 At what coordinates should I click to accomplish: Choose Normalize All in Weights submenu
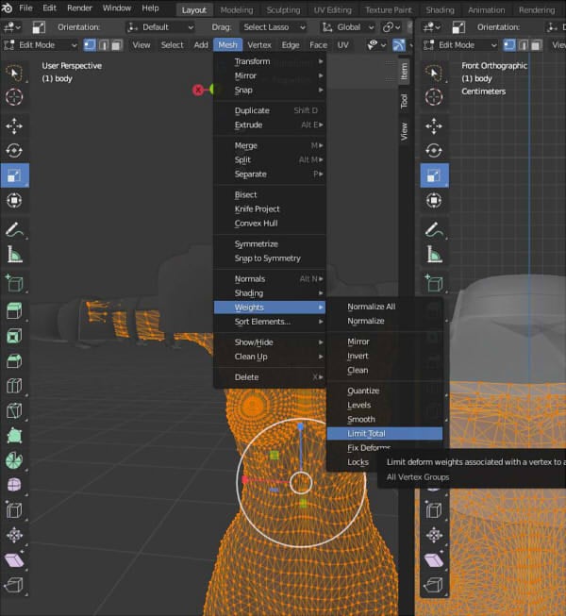(x=385, y=307)
